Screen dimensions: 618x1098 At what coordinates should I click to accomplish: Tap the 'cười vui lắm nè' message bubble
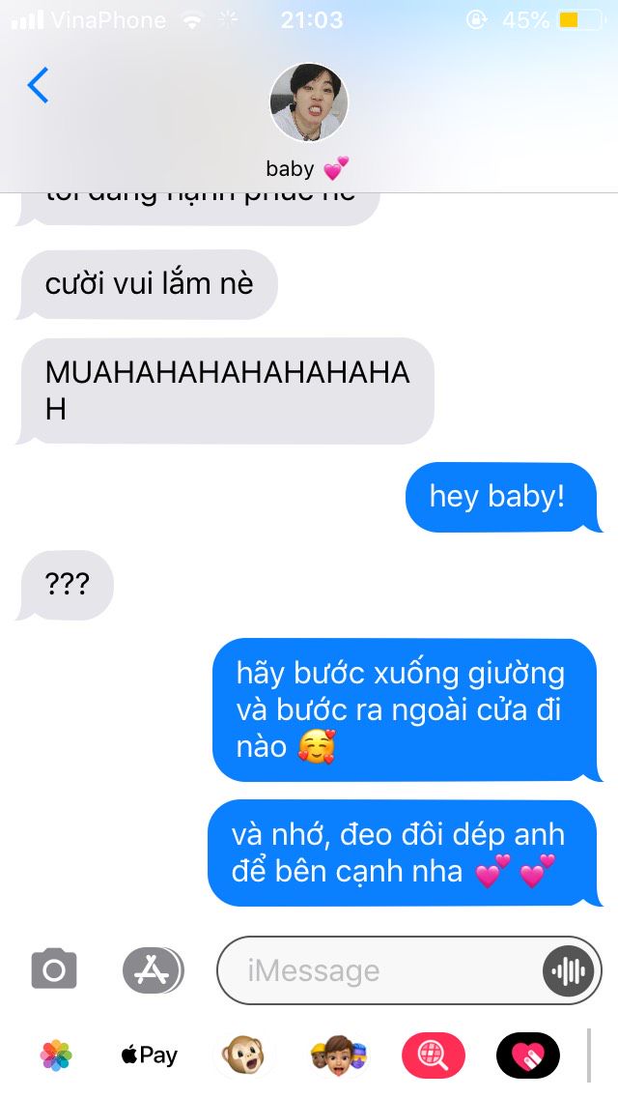pos(149,284)
